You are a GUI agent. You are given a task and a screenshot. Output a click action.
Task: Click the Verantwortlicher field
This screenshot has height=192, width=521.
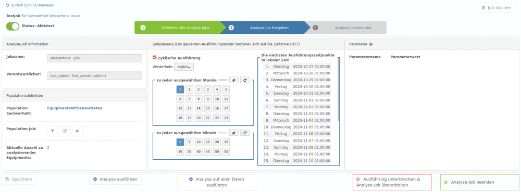pos(95,76)
